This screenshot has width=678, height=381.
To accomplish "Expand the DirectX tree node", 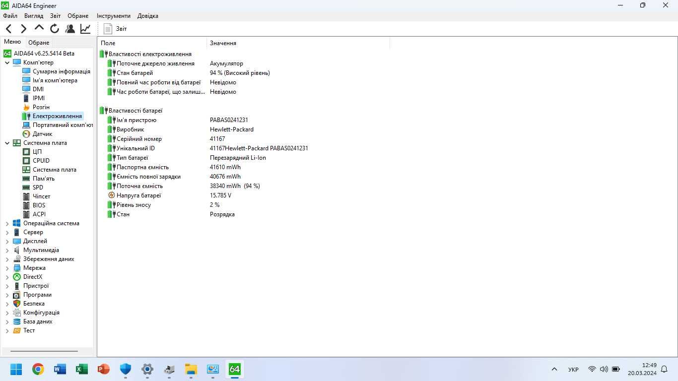I will coord(7,277).
